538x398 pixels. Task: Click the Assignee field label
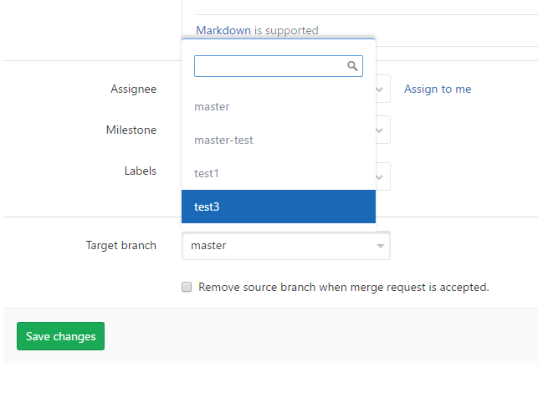pos(133,89)
